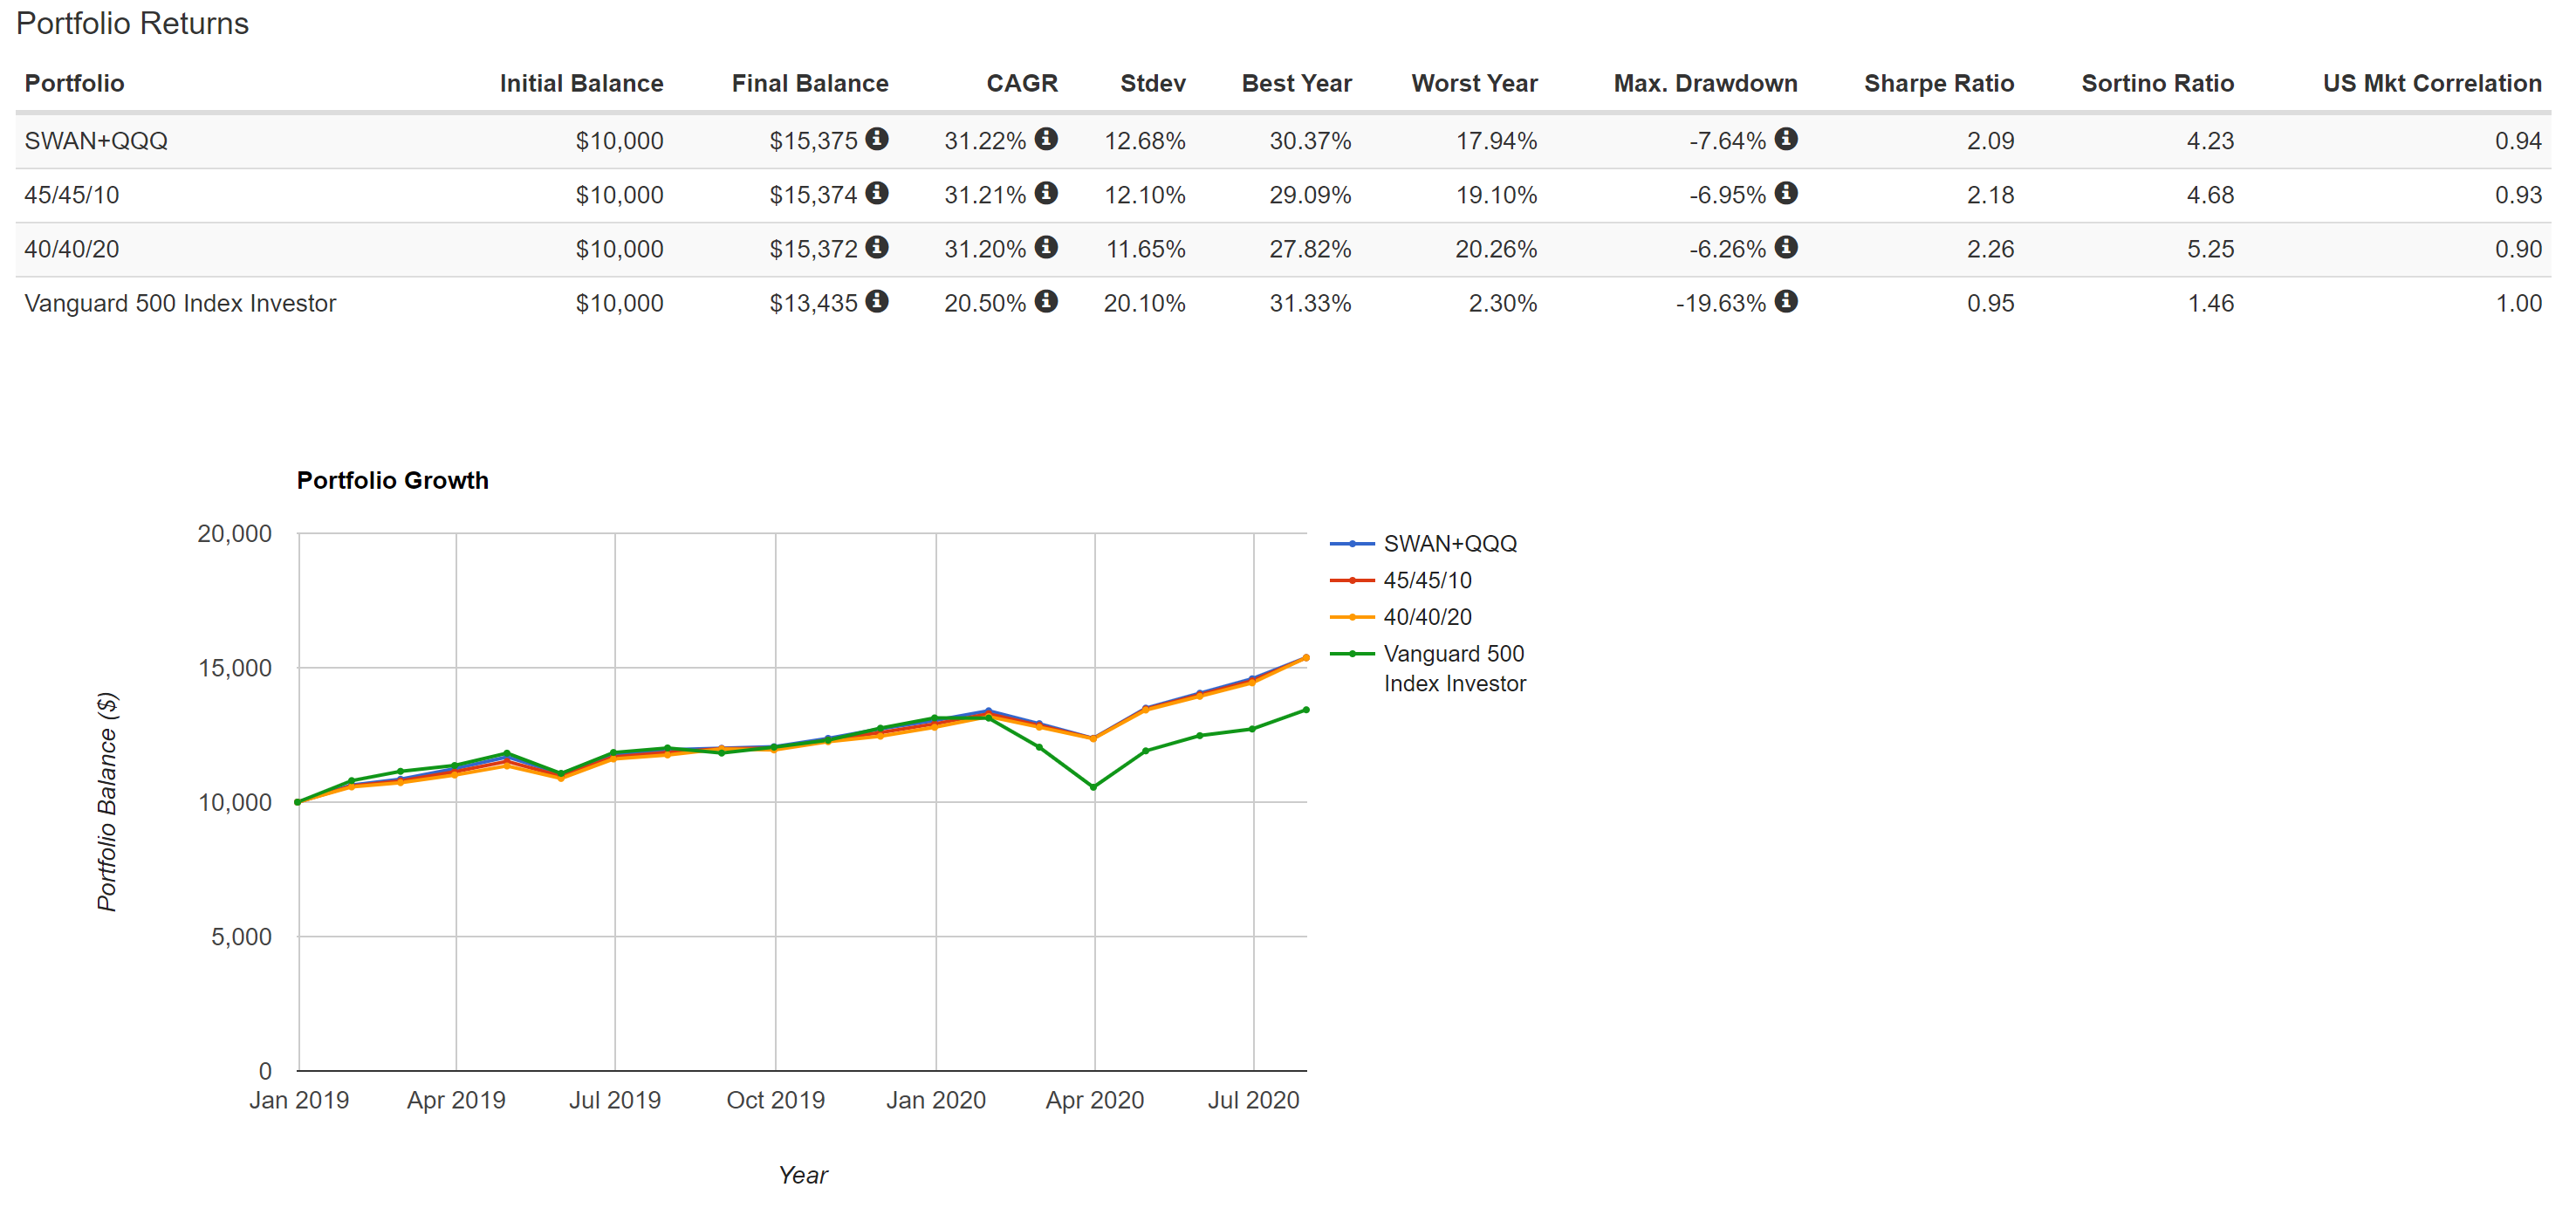The width and height of the screenshot is (2576, 1208).
Task: Click the Max. Drawdown column header
Action: 1705,83
